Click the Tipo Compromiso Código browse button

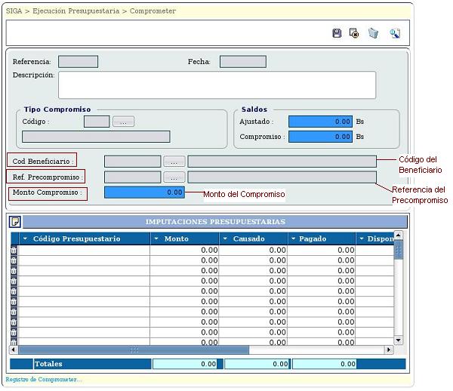pos(123,122)
